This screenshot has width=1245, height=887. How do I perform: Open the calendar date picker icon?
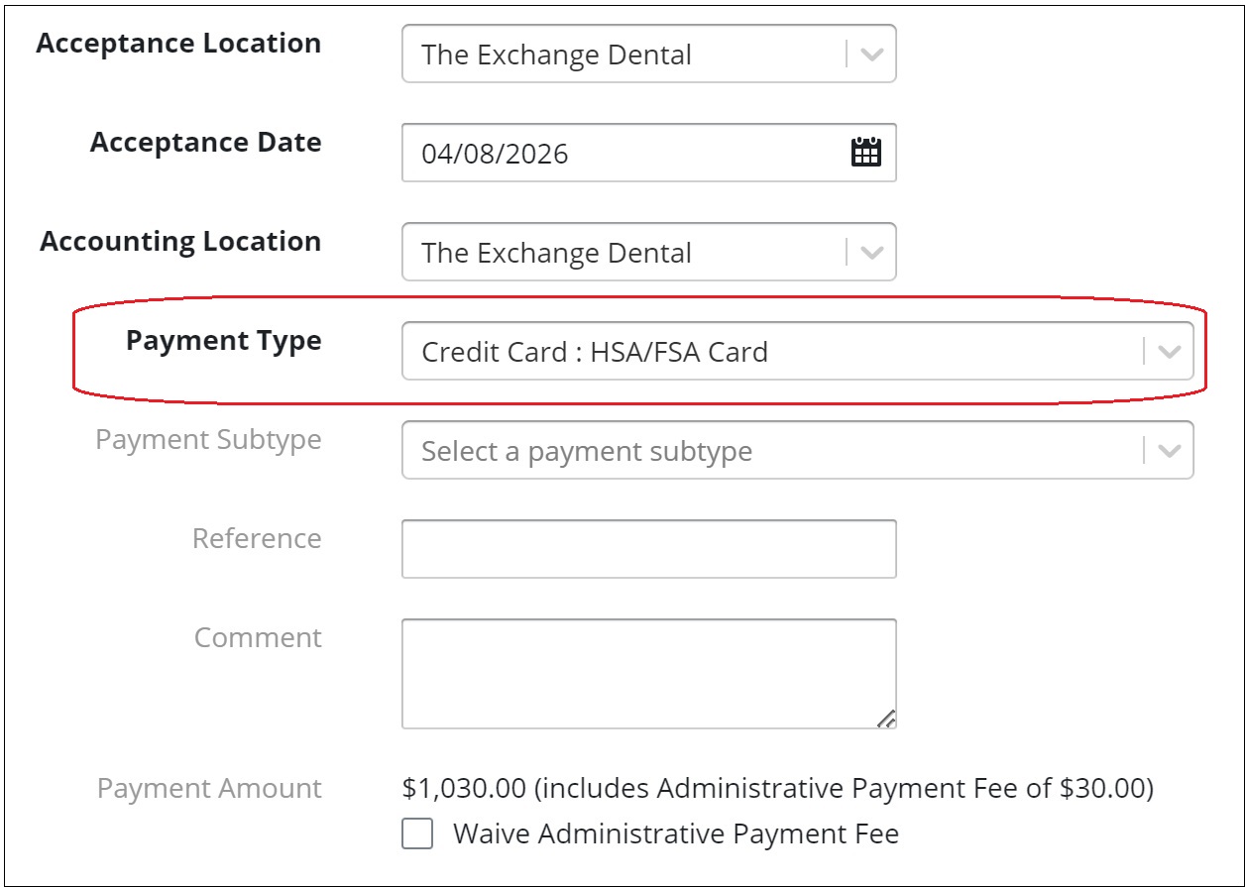(865, 153)
